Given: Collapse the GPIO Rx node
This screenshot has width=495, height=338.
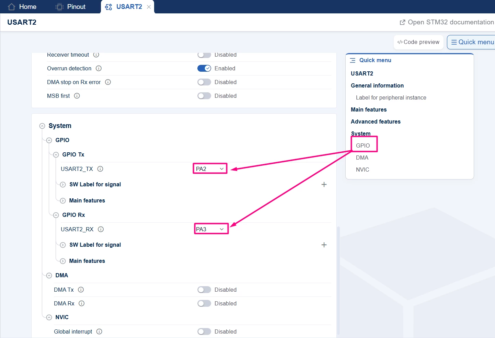Looking at the screenshot, I should click(x=56, y=215).
